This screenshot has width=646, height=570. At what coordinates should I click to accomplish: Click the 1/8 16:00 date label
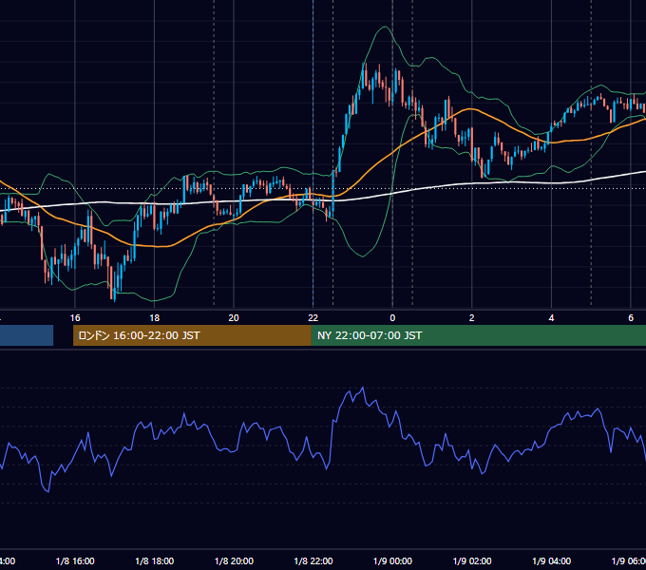75,560
